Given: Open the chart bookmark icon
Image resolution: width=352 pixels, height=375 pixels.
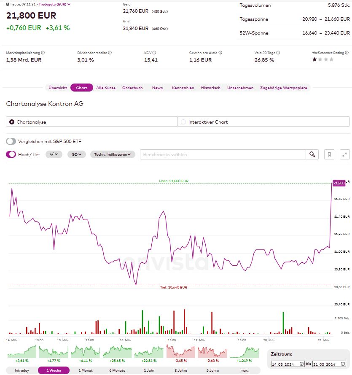Looking at the screenshot, I should (x=329, y=154).
